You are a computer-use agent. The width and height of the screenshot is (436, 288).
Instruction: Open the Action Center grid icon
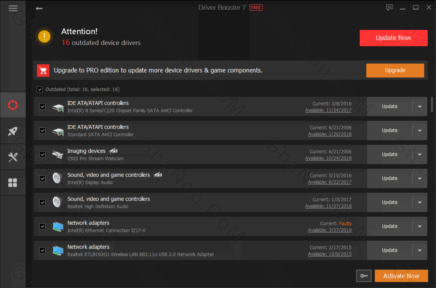[x=13, y=183]
